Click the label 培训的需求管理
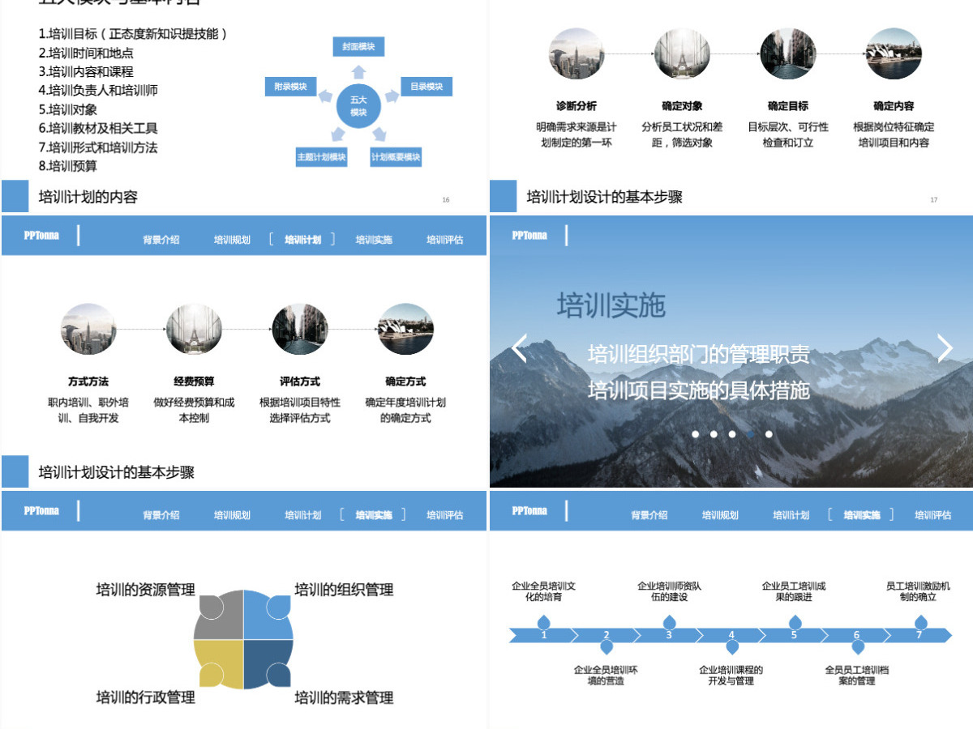The height and width of the screenshot is (729, 973). pyautogui.click(x=344, y=697)
